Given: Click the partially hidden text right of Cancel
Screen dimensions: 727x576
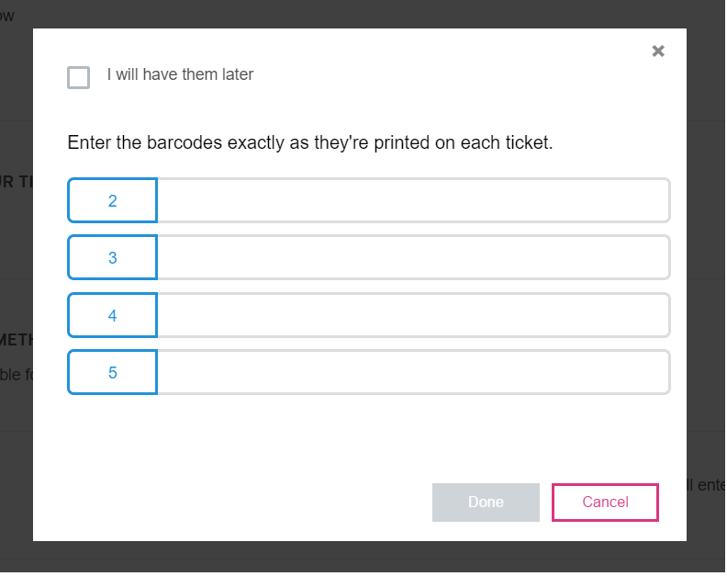Looking at the screenshot, I should (706, 485).
